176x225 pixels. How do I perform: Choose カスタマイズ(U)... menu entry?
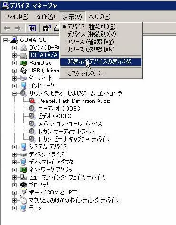coord(86,73)
